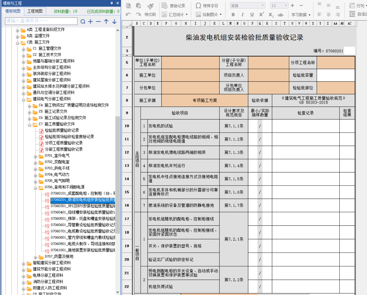This screenshot has height=295, width=367.
Task: Open 学习数据 dropdown
Action: (x=301, y=15)
